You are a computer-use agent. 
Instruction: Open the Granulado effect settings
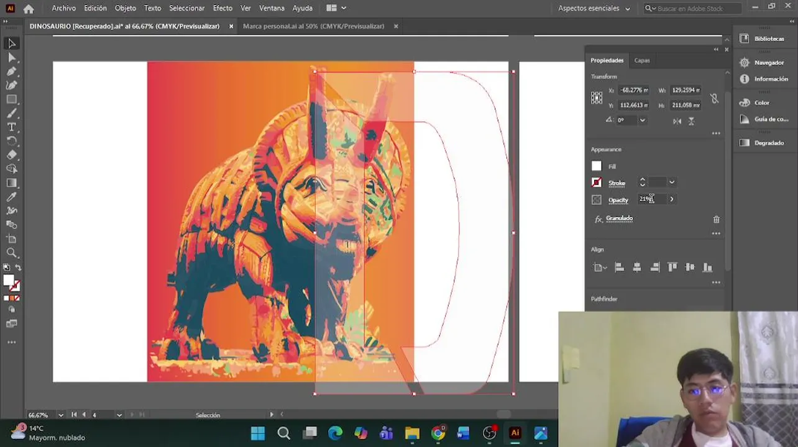tap(619, 219)
